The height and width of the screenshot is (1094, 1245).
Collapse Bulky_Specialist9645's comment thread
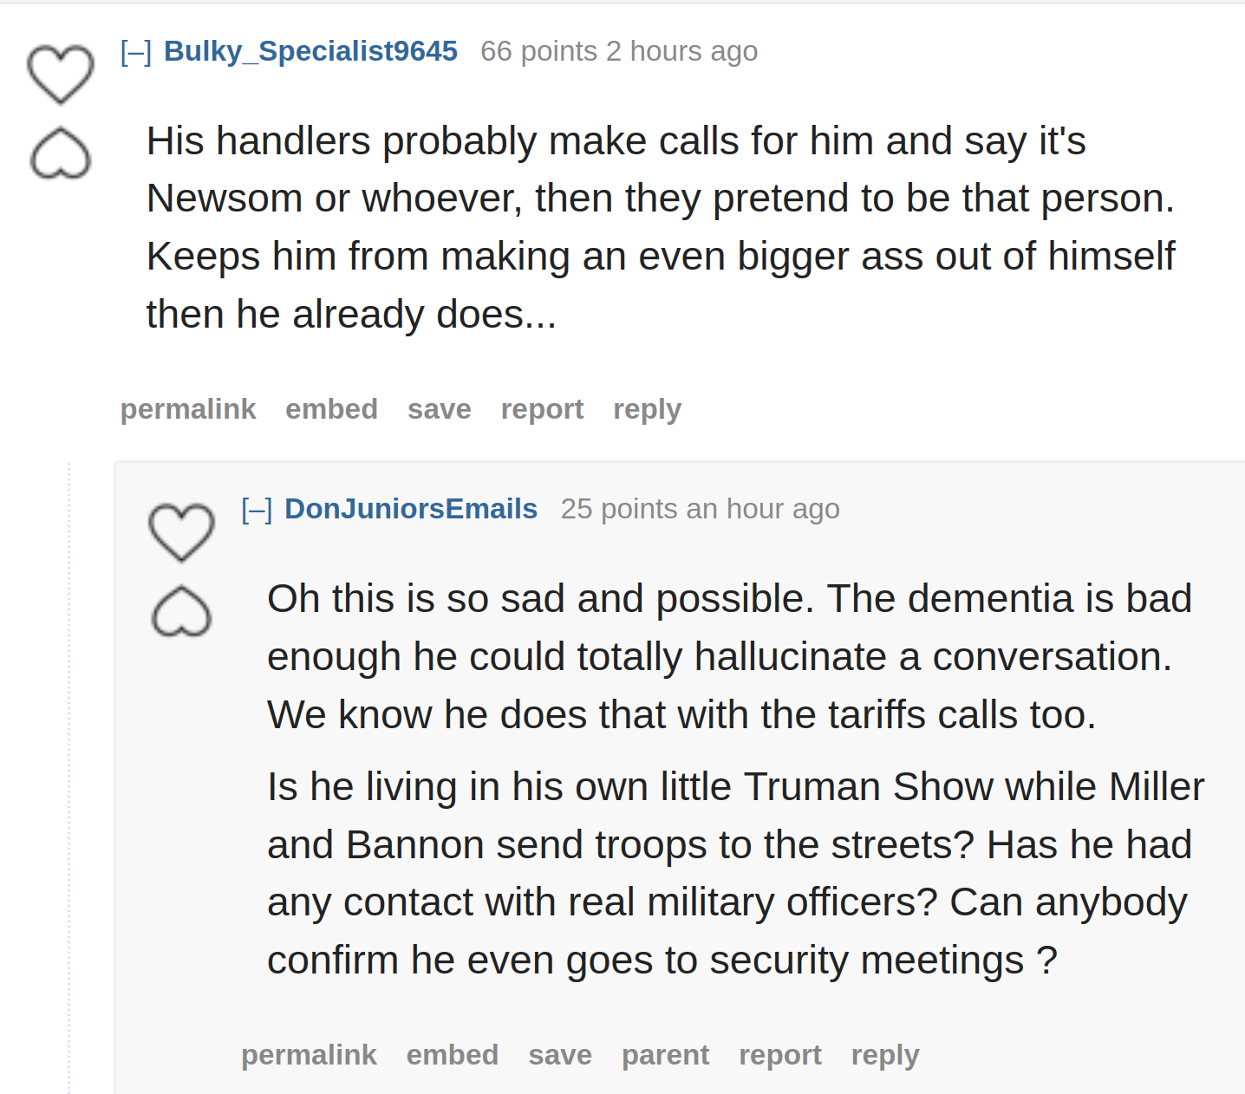click(136, 52)
